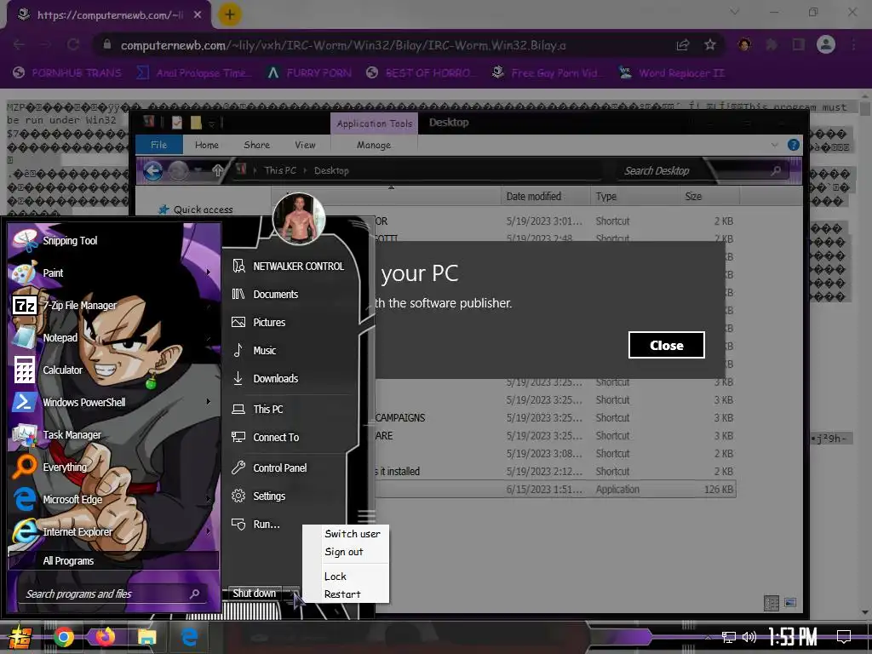The image size is (872, 654).
Task: Bookmark this page with star icon
Action: coord(709,45)
